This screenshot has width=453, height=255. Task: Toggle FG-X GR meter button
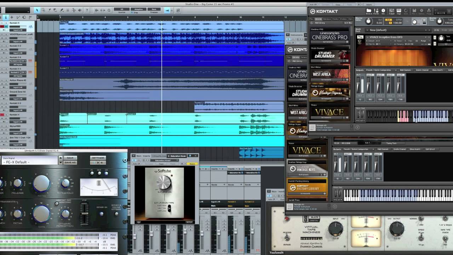click(106, 173)
